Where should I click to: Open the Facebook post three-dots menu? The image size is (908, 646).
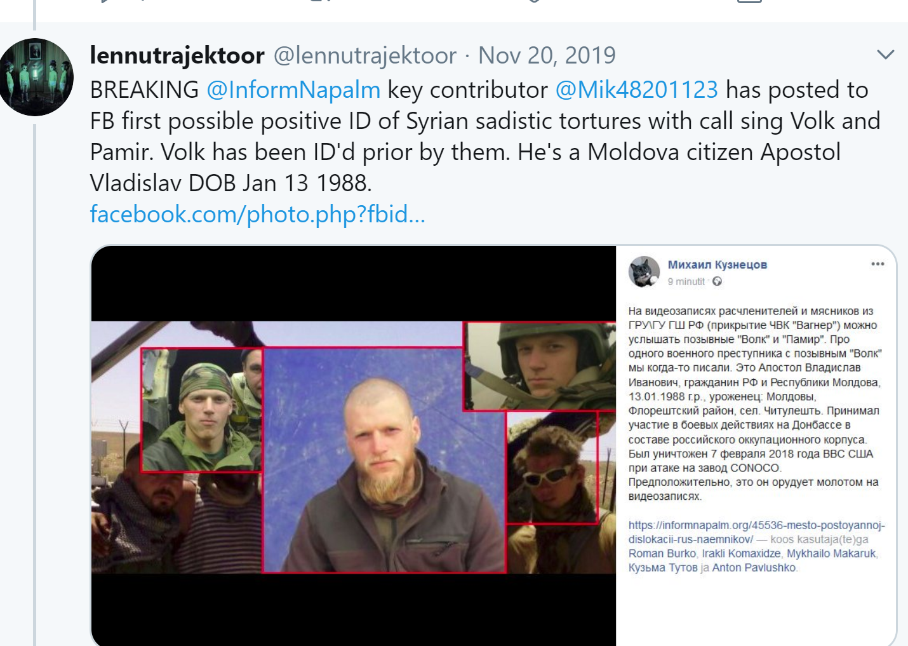[878, 264]
